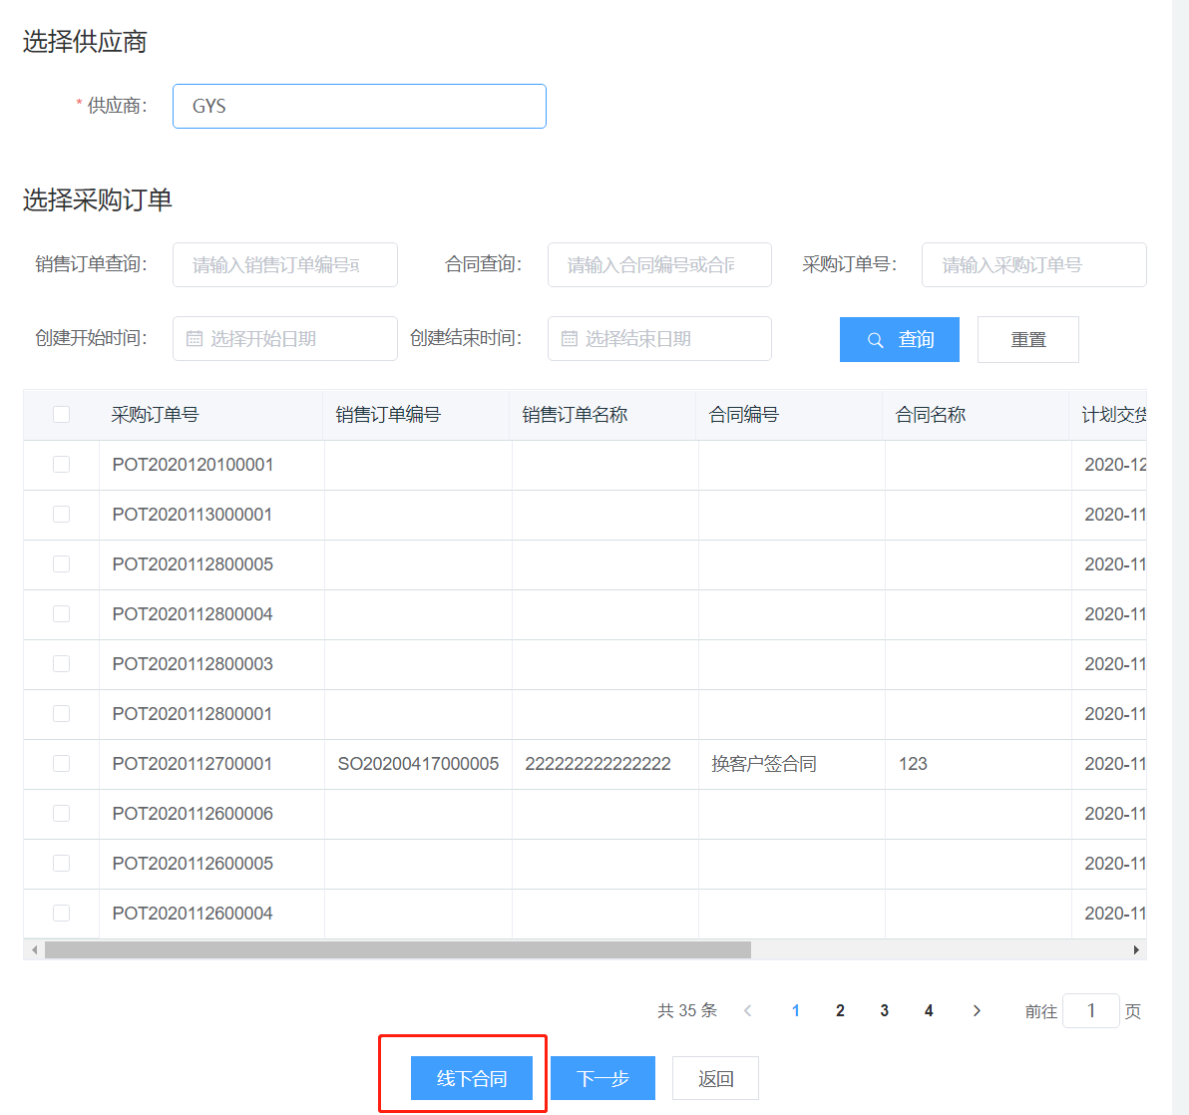This screenshot has height=1115, width=1189.
Task: Focus the 采购订单号 input field
Action: tap(1033, 265)
